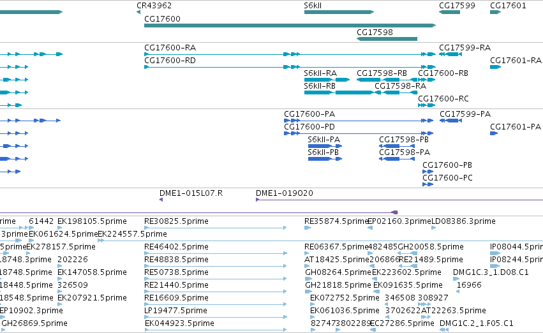Click the AT18425.5prime label
543x333 pixels.
pyautogui.click(x=337, y=260)
